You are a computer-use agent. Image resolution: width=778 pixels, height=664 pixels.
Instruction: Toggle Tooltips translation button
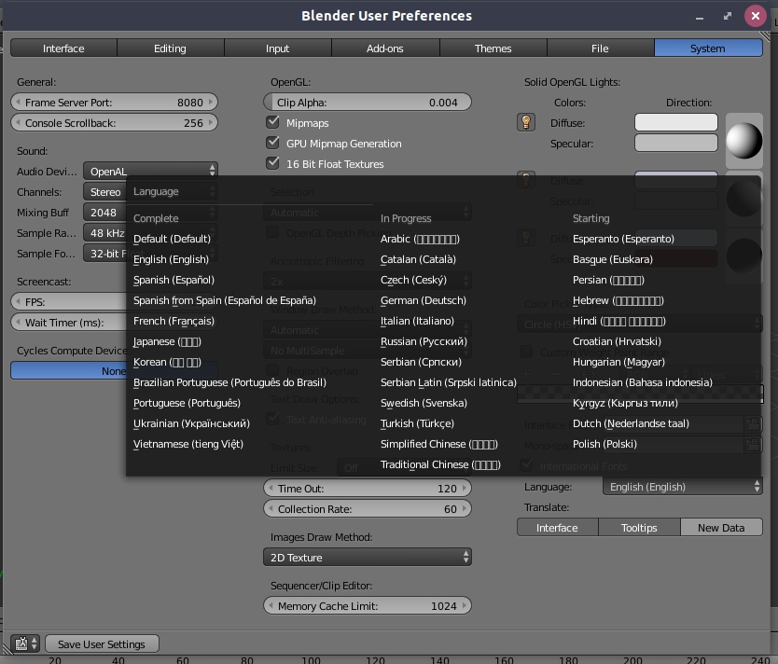[x=639, y=528]
